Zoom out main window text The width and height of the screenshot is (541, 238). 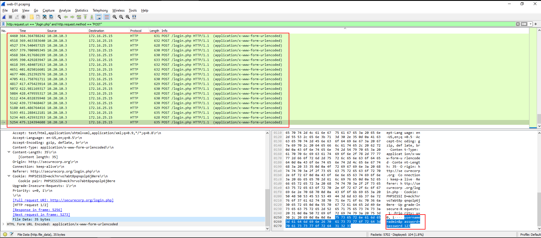[x=121, y=17]
